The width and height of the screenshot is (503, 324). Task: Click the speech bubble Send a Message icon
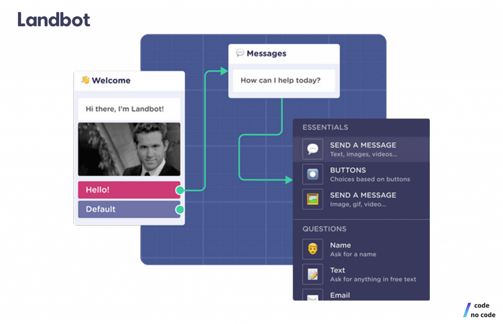click(312, 149)
